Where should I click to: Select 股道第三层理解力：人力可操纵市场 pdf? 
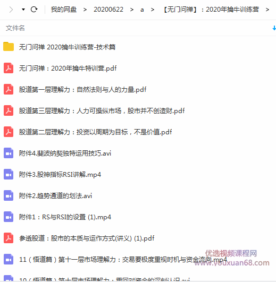pos(102,111)
